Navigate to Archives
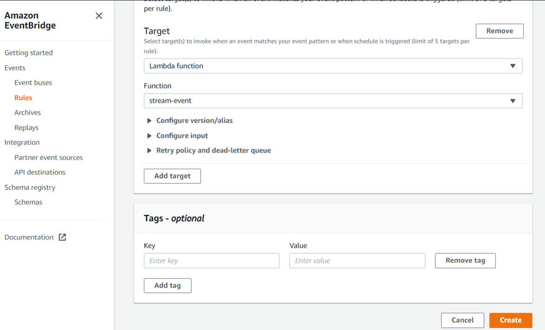The image size is (545, 330). pos(27,113)
